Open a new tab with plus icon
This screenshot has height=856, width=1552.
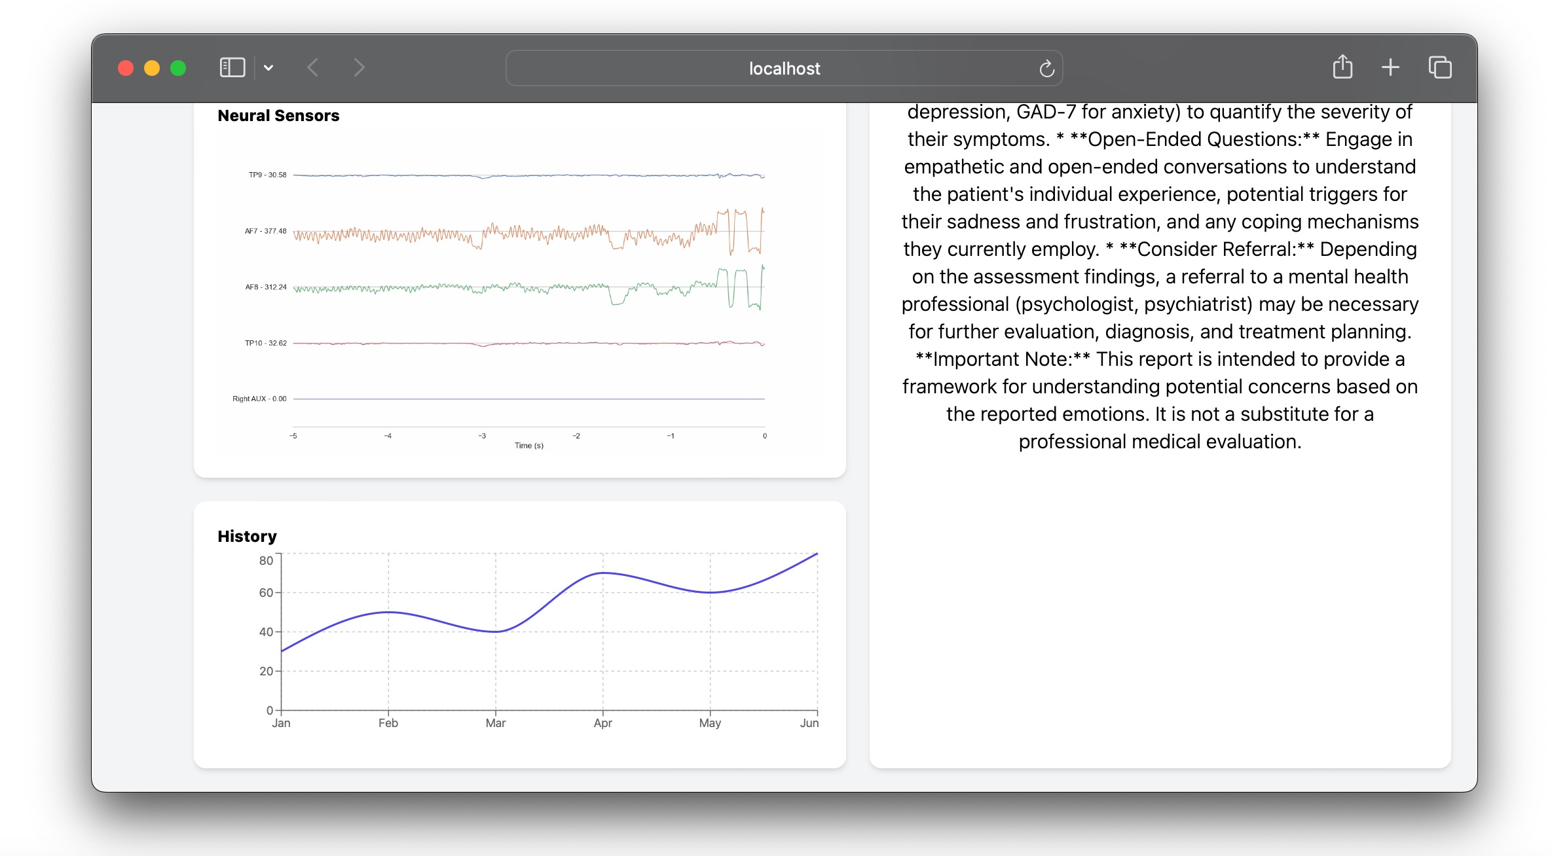point(1390,67)
